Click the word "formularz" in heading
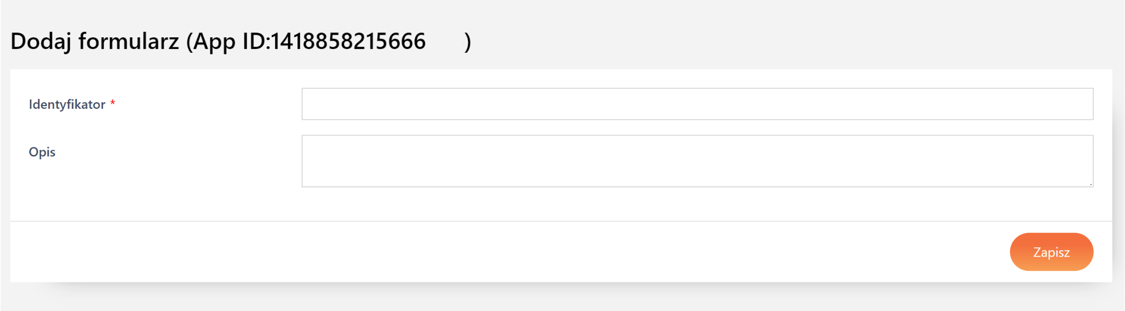 tap(129, 42)
